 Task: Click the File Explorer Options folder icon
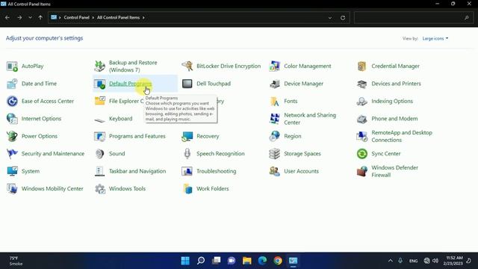pyautogui.click(x=99, y=101)
